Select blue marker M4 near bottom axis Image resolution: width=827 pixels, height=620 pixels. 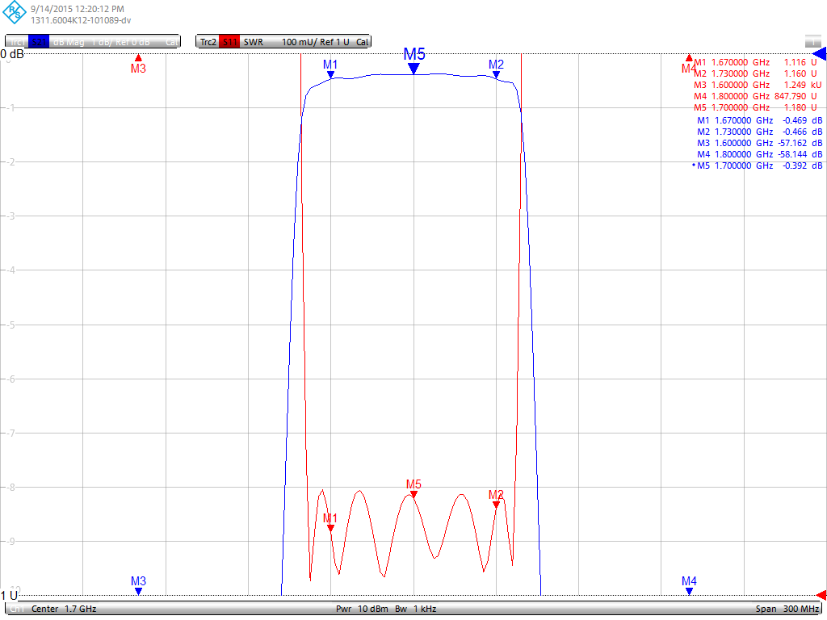click(x=689, y=585)
